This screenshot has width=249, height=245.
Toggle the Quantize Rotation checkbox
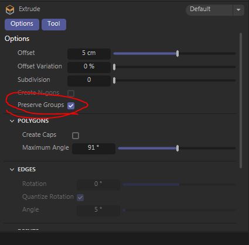point(80,198)
